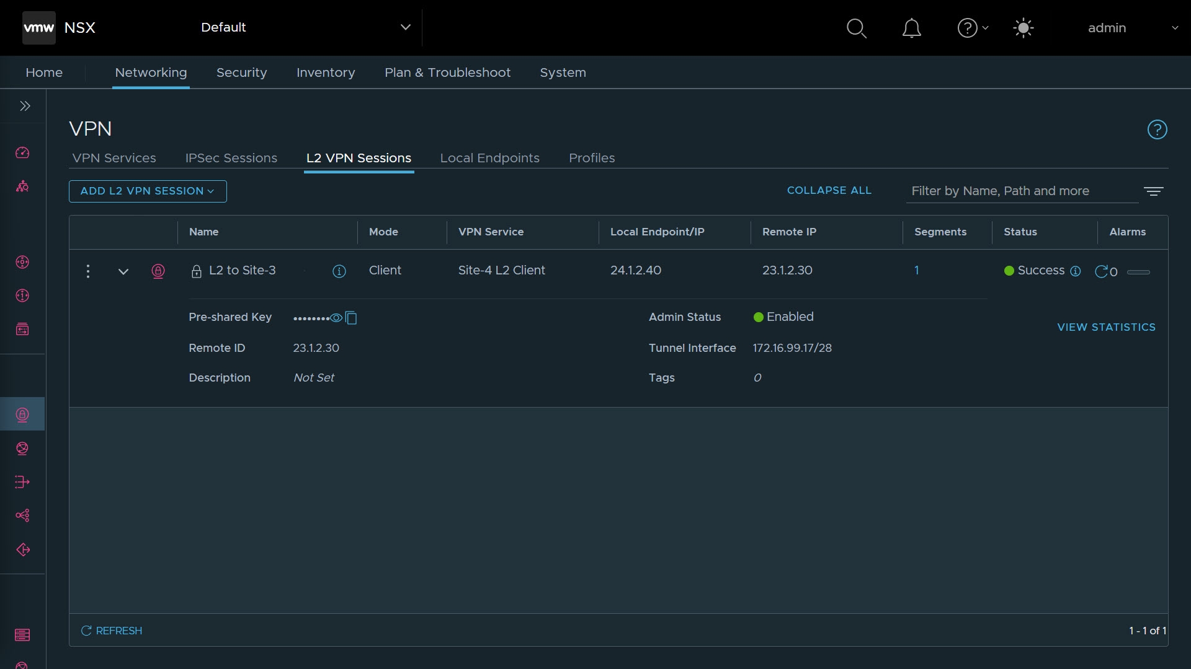Copy the pre-shared key to clipboard

pos(351,318)
